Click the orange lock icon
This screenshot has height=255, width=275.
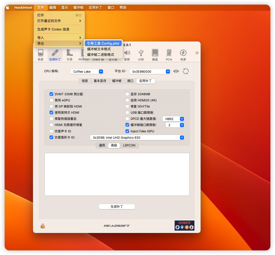tap(43, 226)
